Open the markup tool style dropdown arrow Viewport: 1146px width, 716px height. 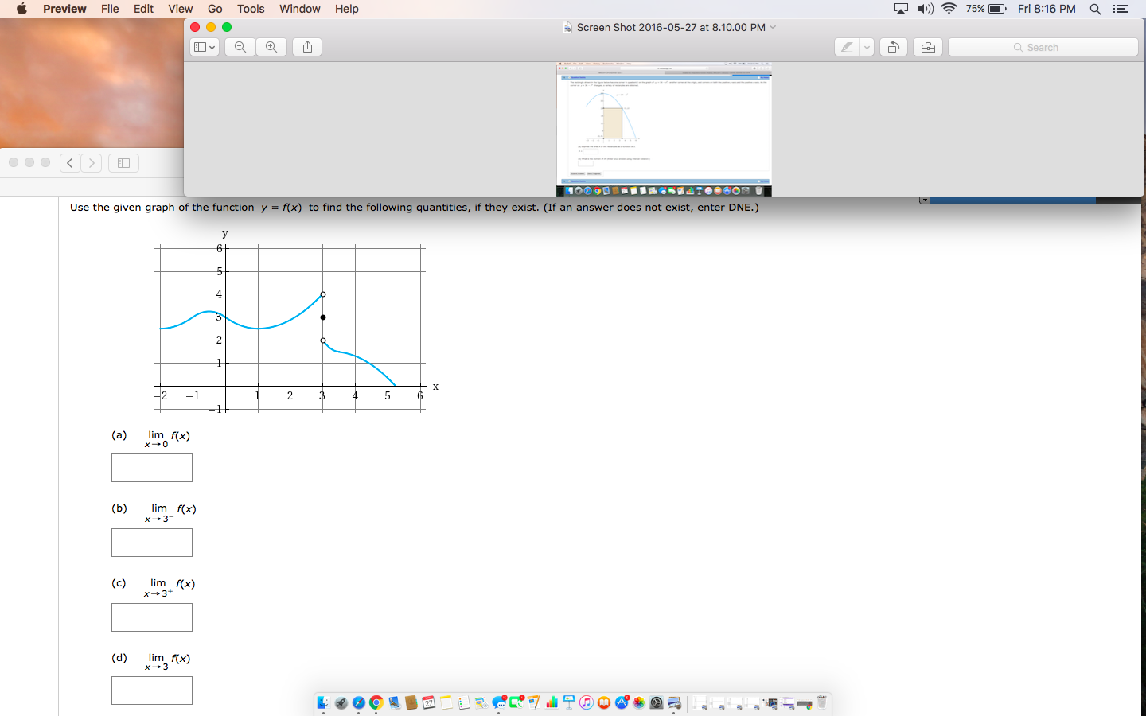pos(868,47)
